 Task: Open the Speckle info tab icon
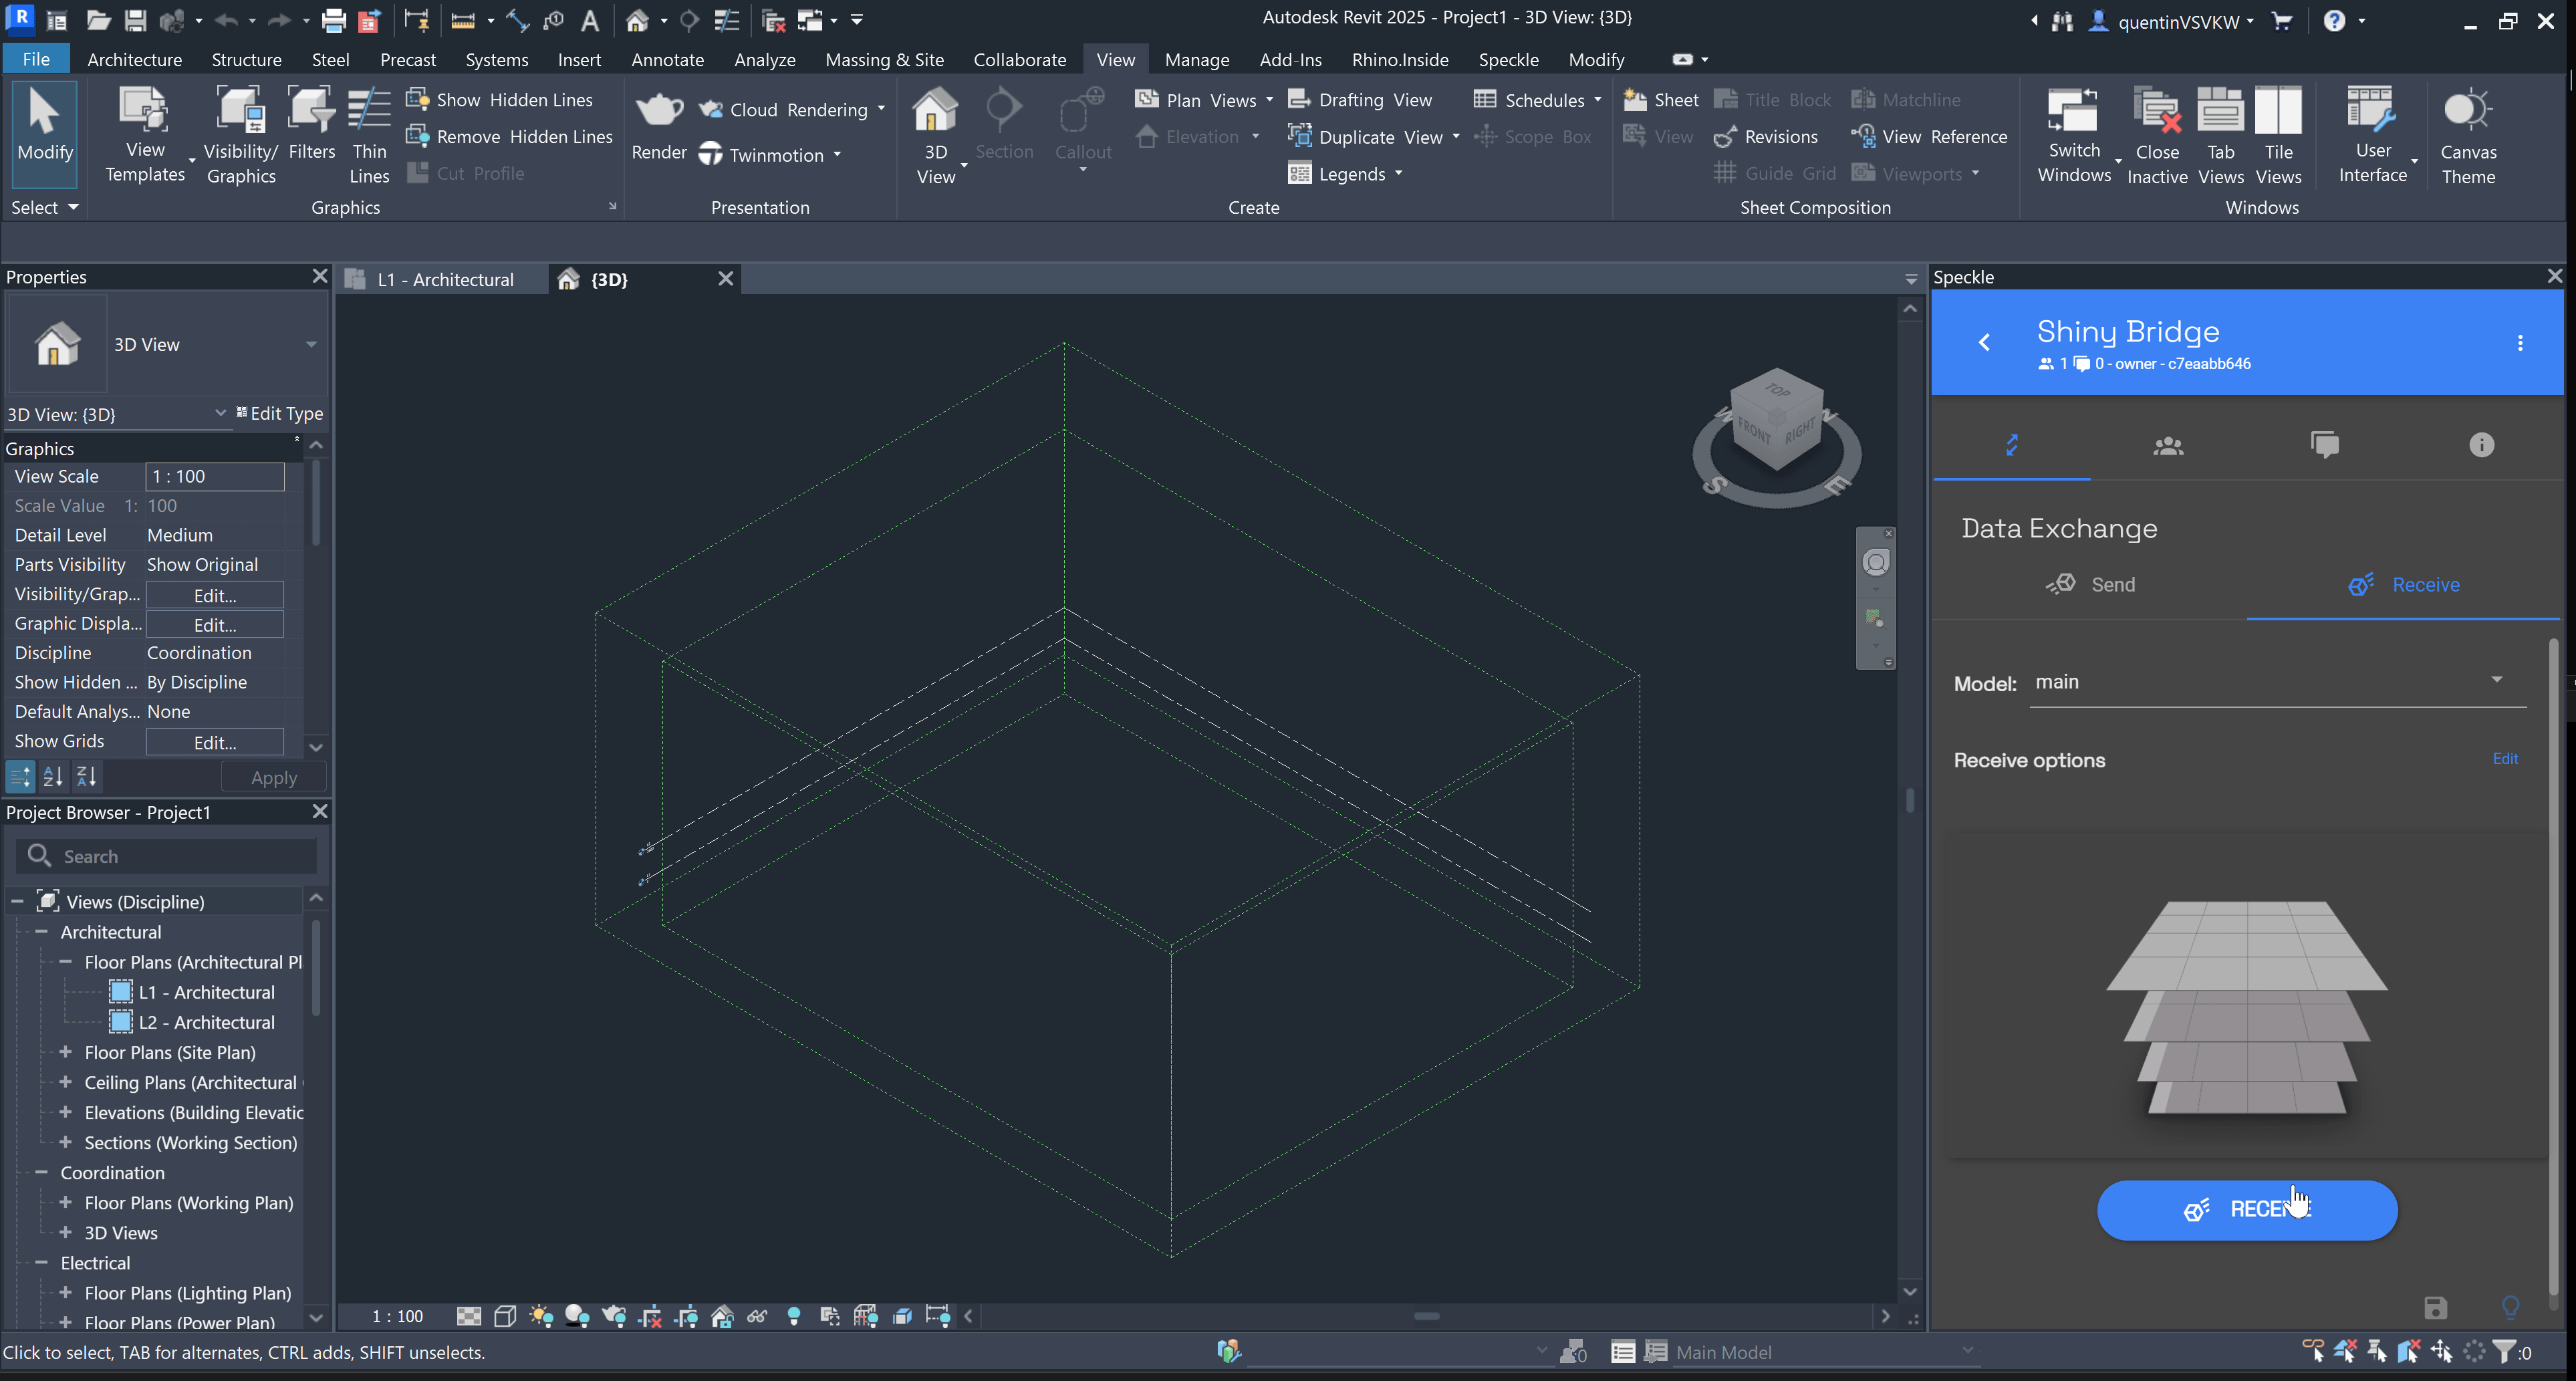(2481, 445)
